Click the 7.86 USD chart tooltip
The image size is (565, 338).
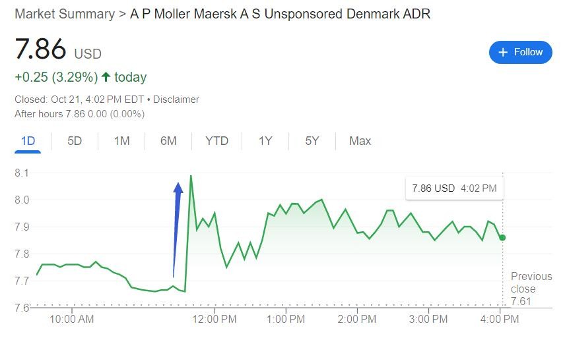coord(454,188)
